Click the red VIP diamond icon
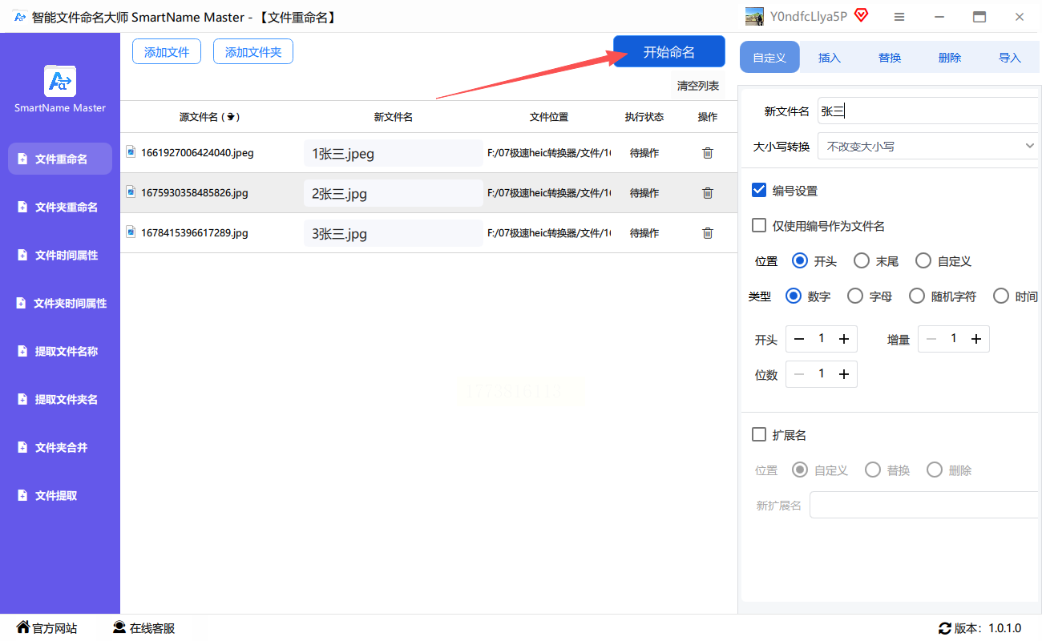The width and height of the screenshot is (1042, 641). [861, 16]
